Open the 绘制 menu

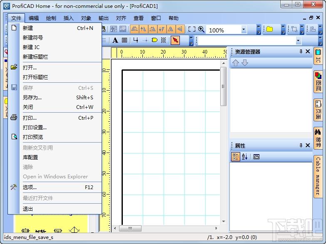click(x=51, y=18)
